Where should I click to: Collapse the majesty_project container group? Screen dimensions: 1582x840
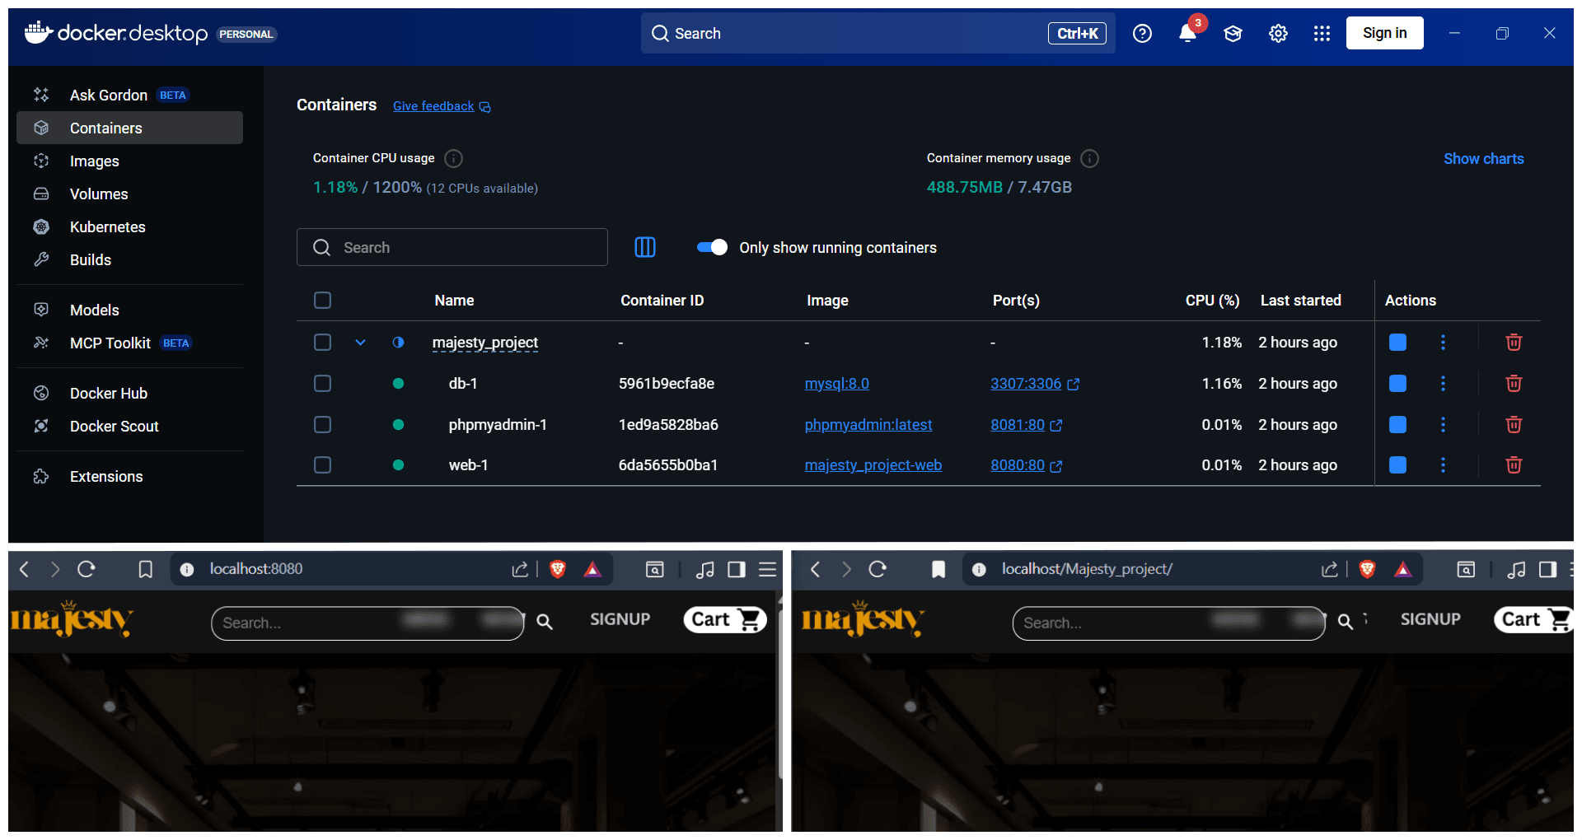coord(360,343)
